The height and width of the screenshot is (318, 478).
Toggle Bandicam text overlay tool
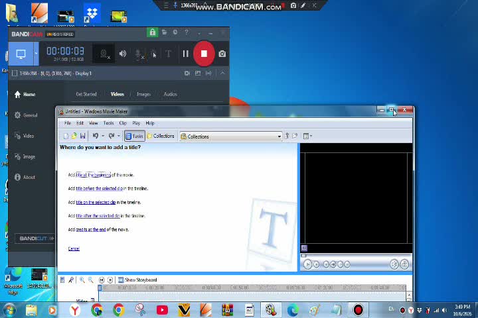pyautogui.click(x=168, y=54)
